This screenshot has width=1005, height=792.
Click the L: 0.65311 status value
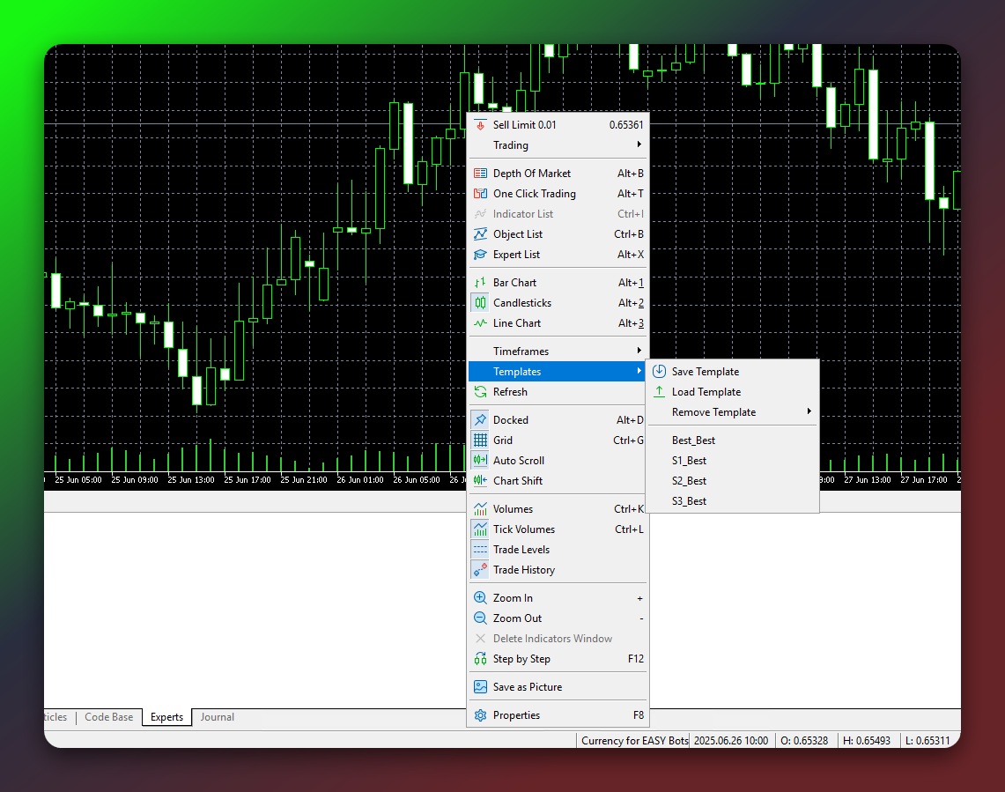click(x=927, y=741)
